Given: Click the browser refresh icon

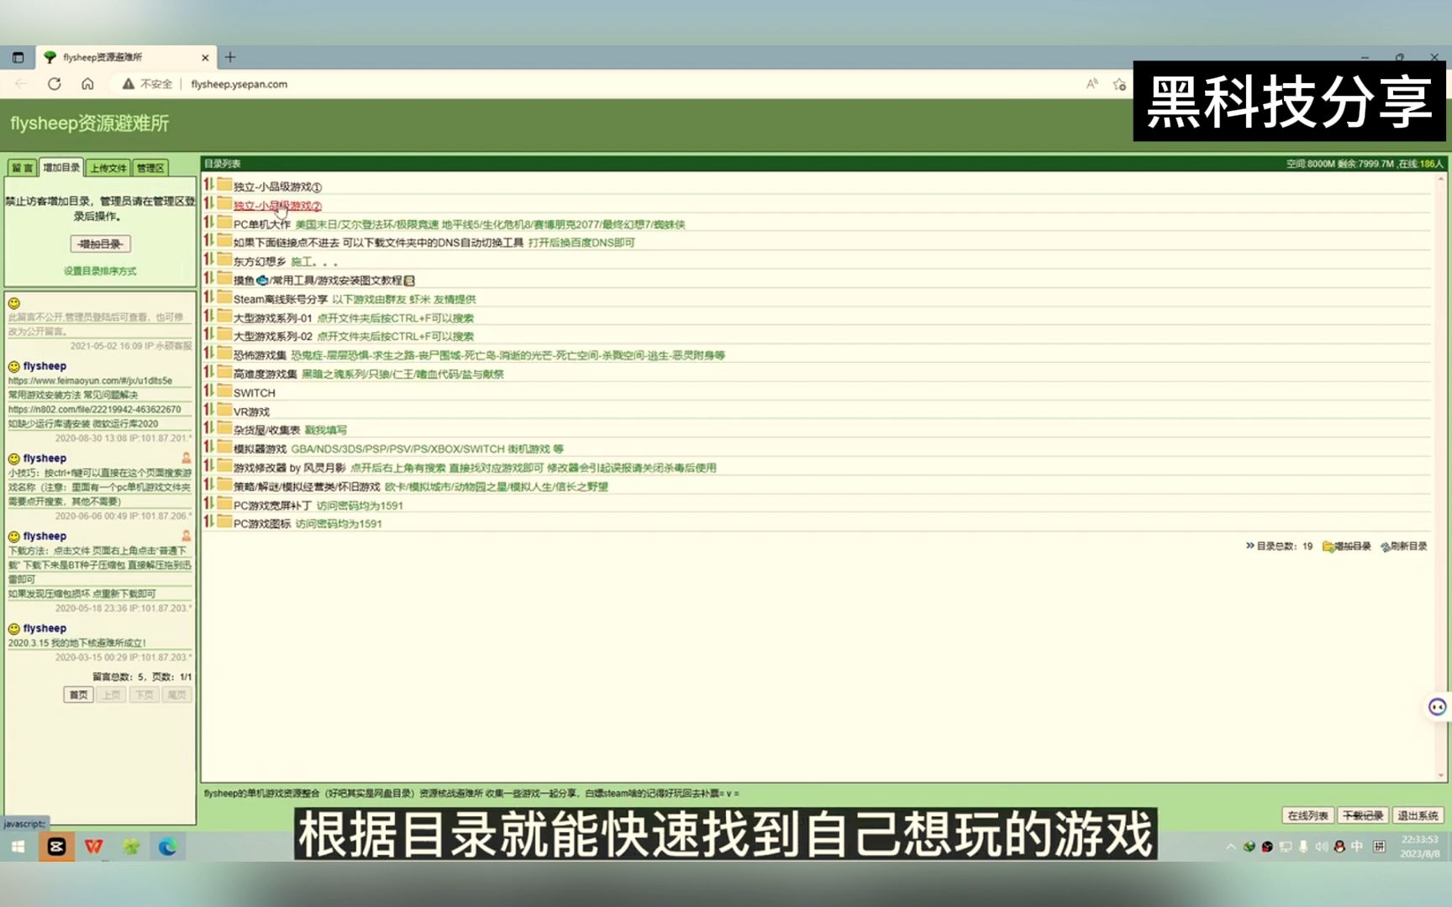Looking at the screenshot, I should click(55, 84).
